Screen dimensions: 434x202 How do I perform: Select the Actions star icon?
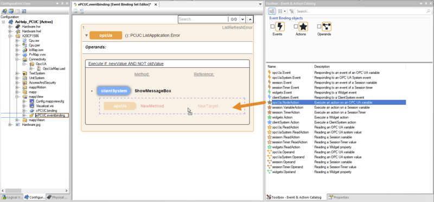(x=303, y=27)
